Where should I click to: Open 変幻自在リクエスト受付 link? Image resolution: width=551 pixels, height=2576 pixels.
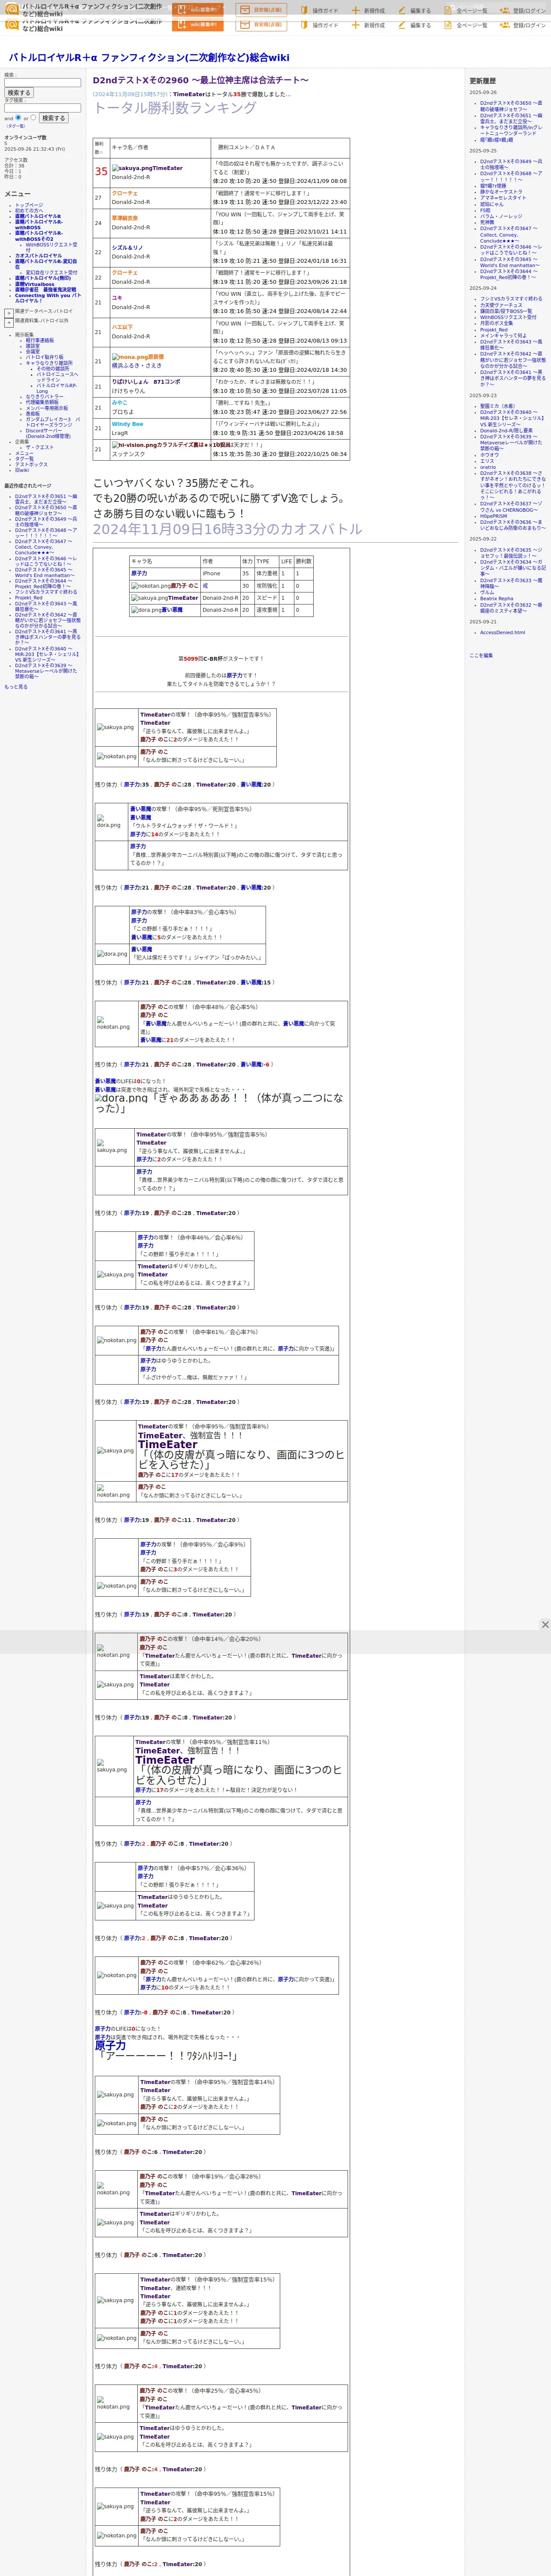click(51, 273)
